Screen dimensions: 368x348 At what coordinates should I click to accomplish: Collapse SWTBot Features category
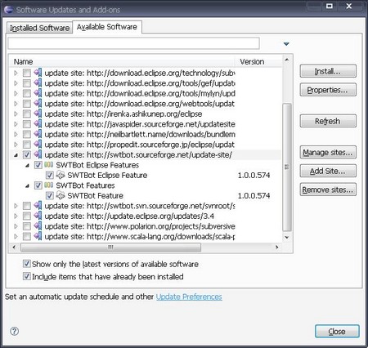pyautogui.click(x=27, y=185)
